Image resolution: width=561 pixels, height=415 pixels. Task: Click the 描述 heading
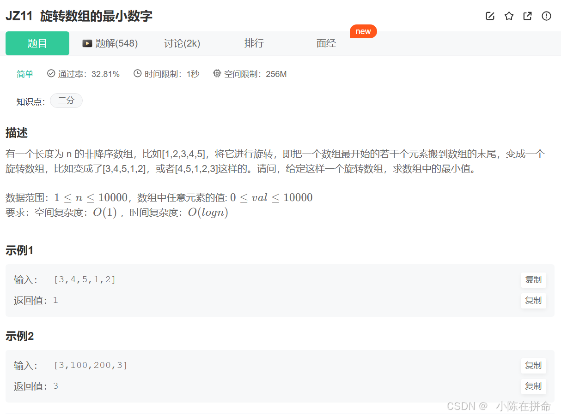click(x=17, y=133)
